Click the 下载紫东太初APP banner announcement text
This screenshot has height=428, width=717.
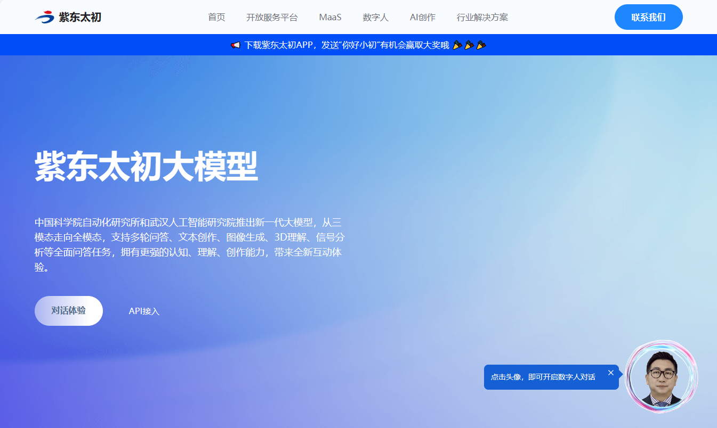[347, 45]
